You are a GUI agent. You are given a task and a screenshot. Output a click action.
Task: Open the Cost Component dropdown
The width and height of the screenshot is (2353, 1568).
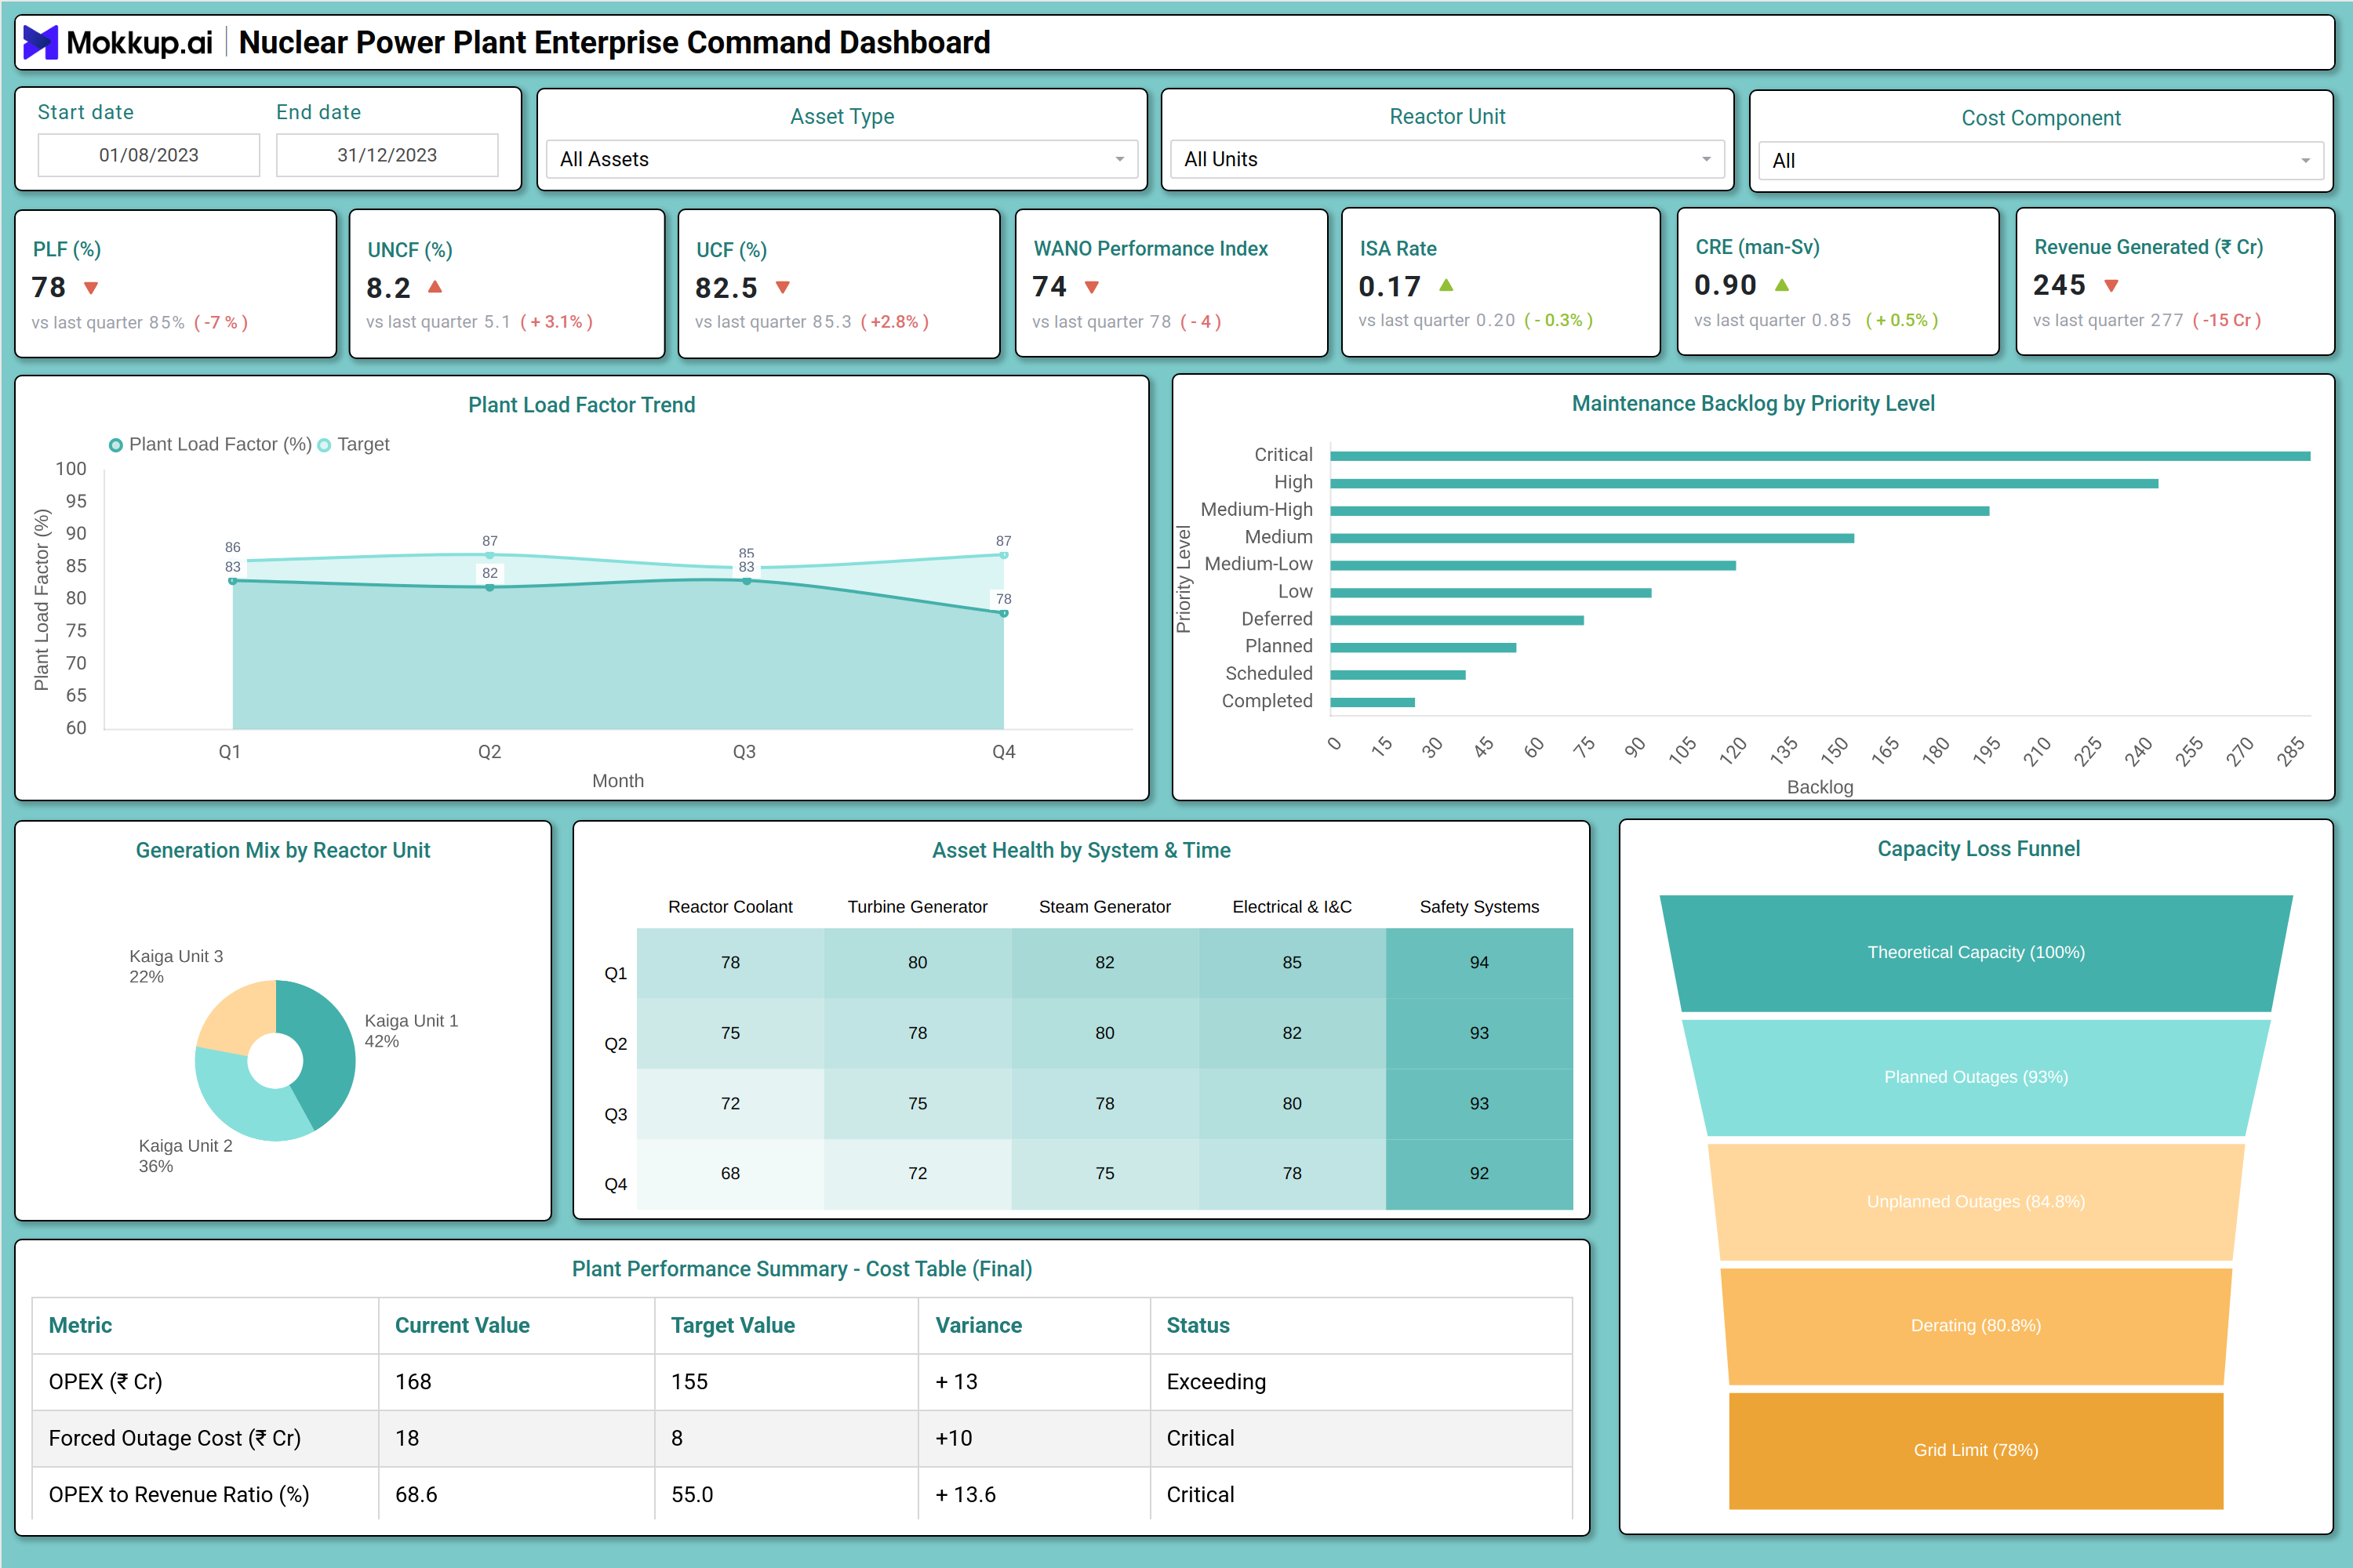(2041, 160)
